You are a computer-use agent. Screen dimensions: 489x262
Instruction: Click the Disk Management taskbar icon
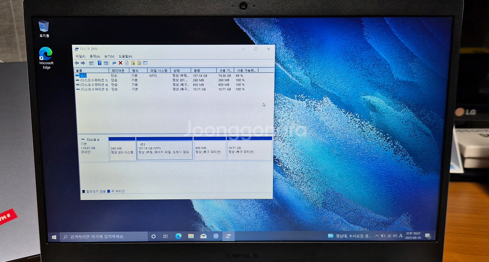(x=228, y=236)
